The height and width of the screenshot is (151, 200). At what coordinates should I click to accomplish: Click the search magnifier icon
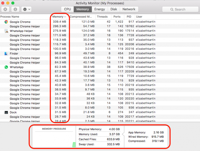pos(172,9)
